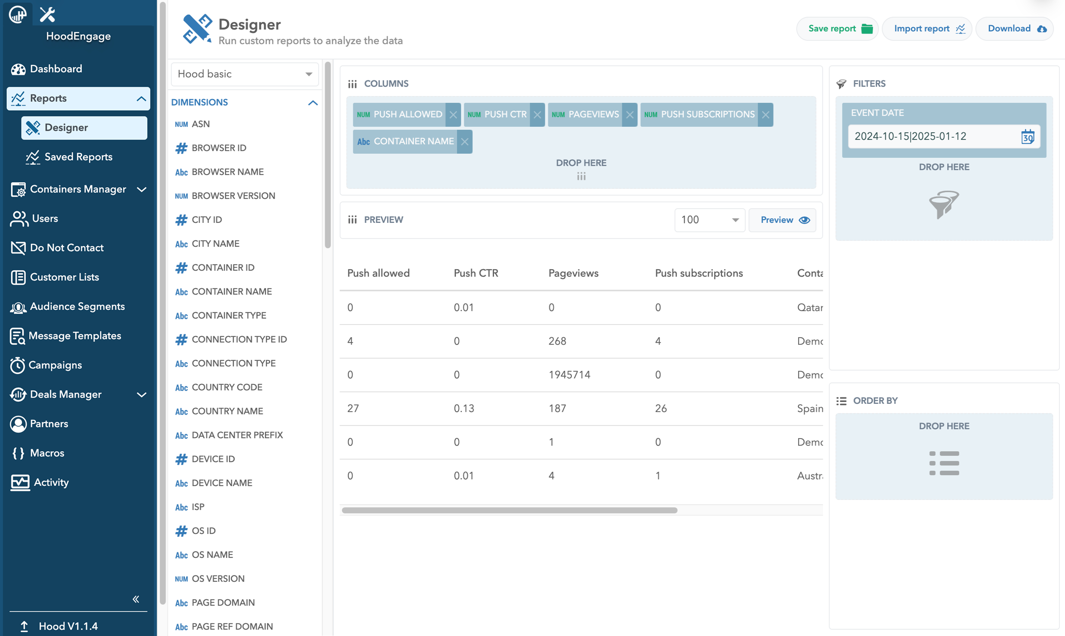
Task: Remove the PUSH CTR column chip
Action: (537, 115)
